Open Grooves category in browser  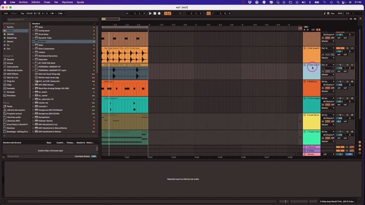[x=11, y=92]
